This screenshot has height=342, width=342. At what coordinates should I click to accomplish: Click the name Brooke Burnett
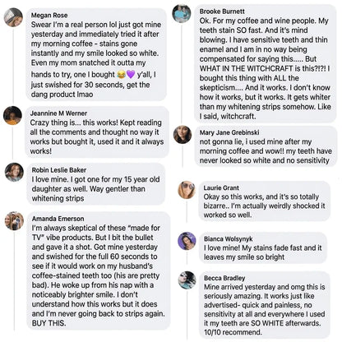coord(222,12)
